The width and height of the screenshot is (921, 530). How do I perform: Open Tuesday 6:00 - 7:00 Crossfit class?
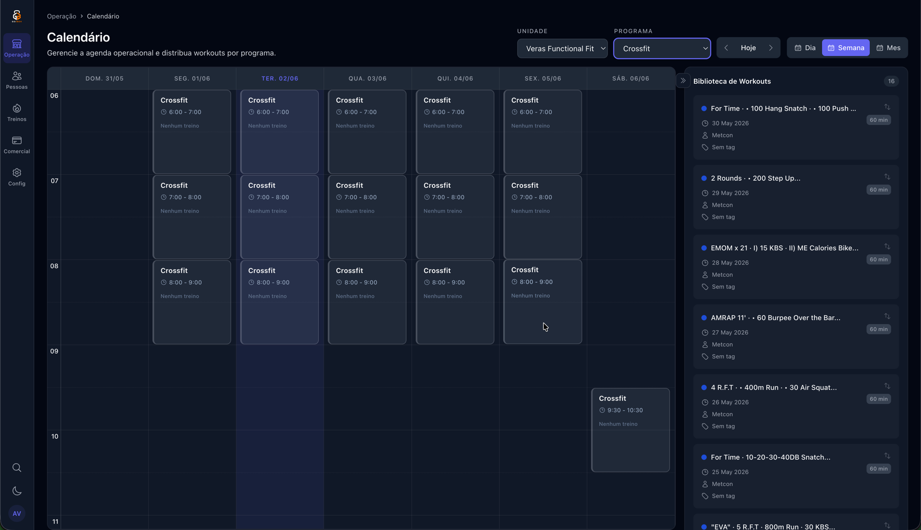coord(280,132)
